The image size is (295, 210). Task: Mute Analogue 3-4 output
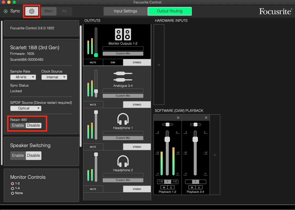point(93,105)
